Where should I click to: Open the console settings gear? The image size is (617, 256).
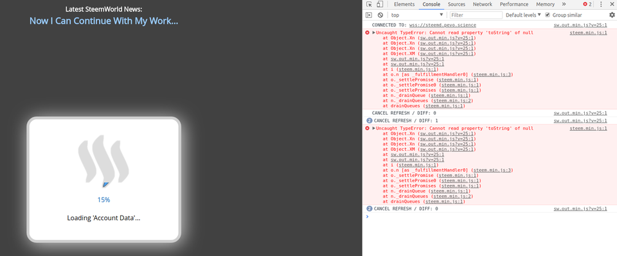(x=612, y=15)
